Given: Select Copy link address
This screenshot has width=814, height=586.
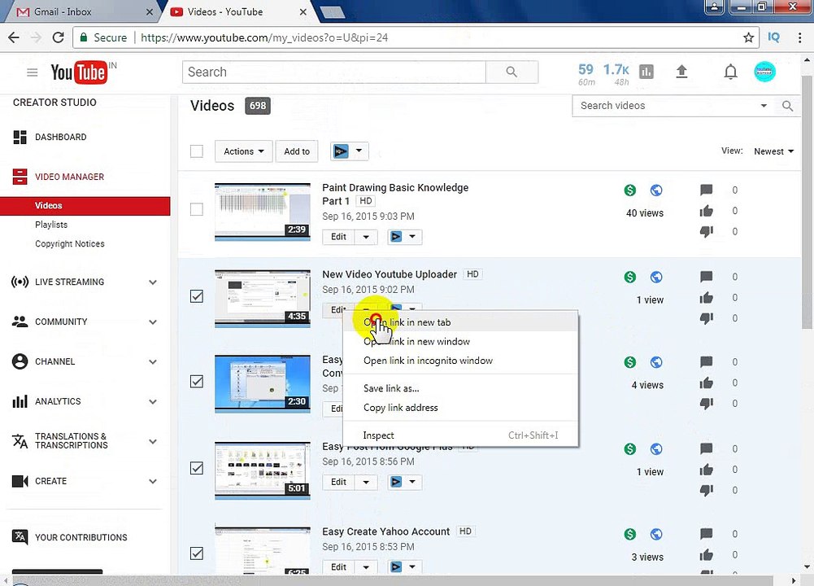Looking at the screenshot, I should coord(460,408).
